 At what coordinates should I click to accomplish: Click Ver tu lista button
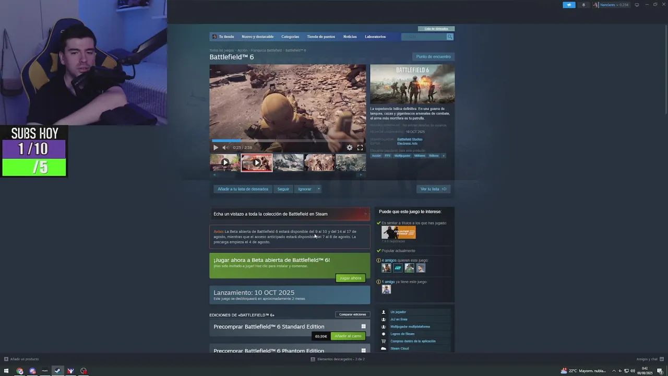coord(433,189)
